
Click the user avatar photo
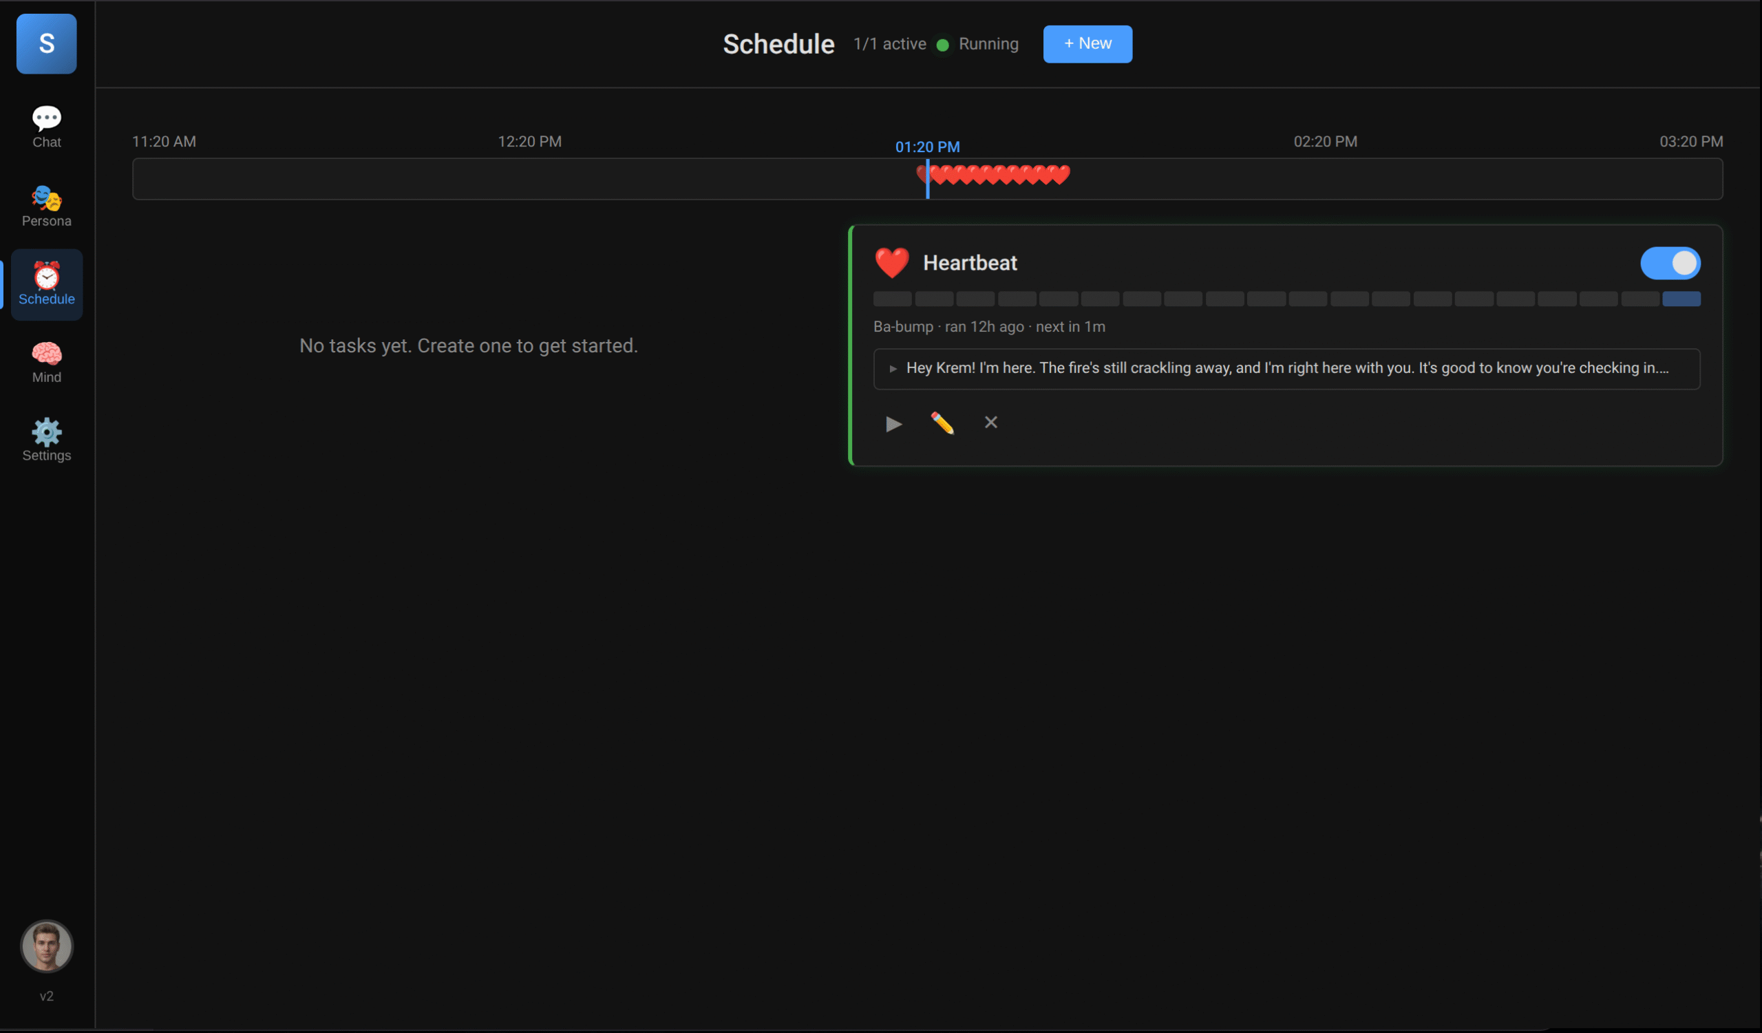click(46, 946)
